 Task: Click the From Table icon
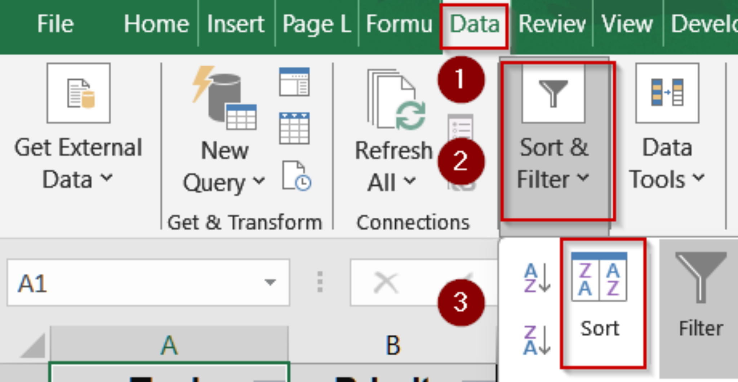tap(294, 128)
